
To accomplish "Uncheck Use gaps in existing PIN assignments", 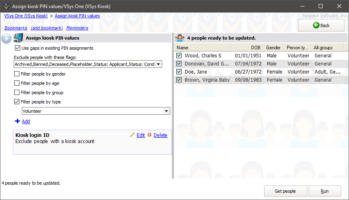I will coord(17,48).
